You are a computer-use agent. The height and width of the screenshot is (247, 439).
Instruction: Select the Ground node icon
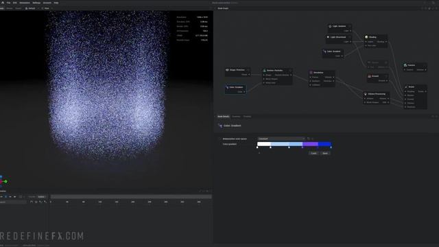click(369, 76)
